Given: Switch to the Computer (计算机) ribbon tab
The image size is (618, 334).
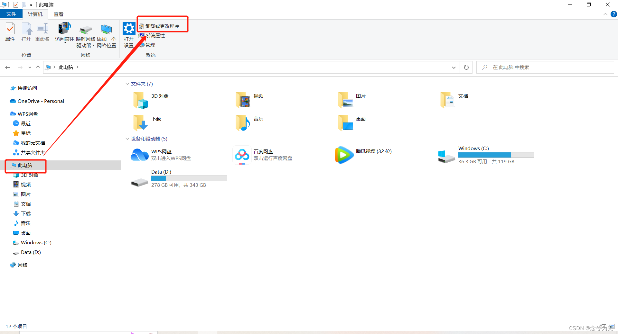Looking at the screenshot, I should click(35, 14).
